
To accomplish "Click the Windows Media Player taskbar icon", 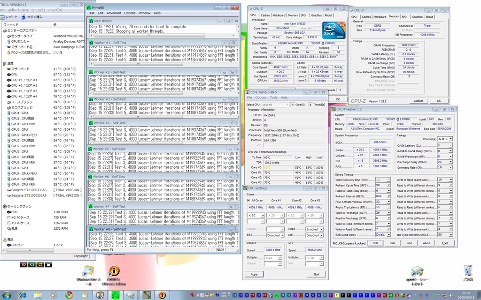I will pos(53,295).
